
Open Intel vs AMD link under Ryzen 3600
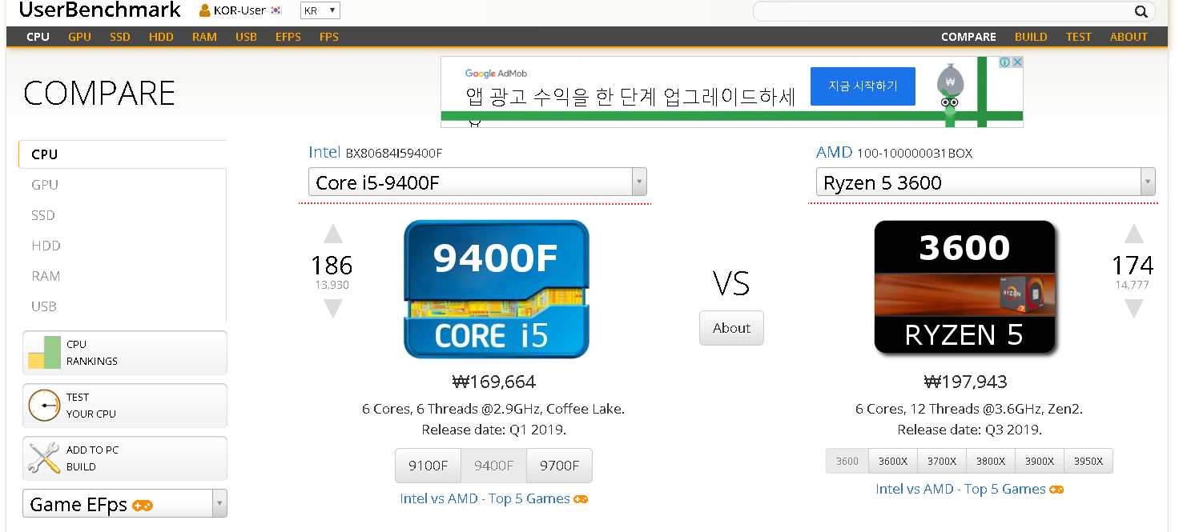point(969,489)
